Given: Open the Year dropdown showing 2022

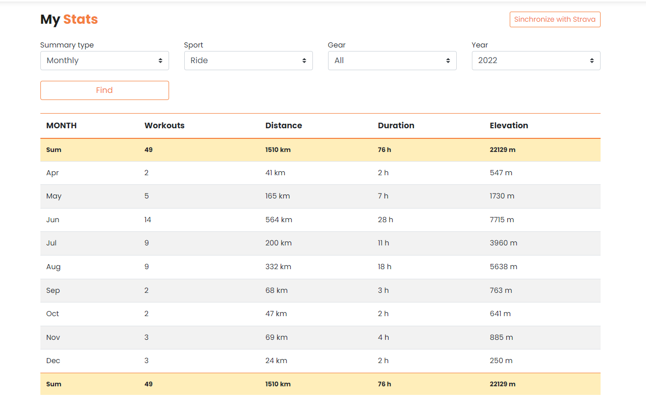Looking at the screenshot, I should click(536, 60).
